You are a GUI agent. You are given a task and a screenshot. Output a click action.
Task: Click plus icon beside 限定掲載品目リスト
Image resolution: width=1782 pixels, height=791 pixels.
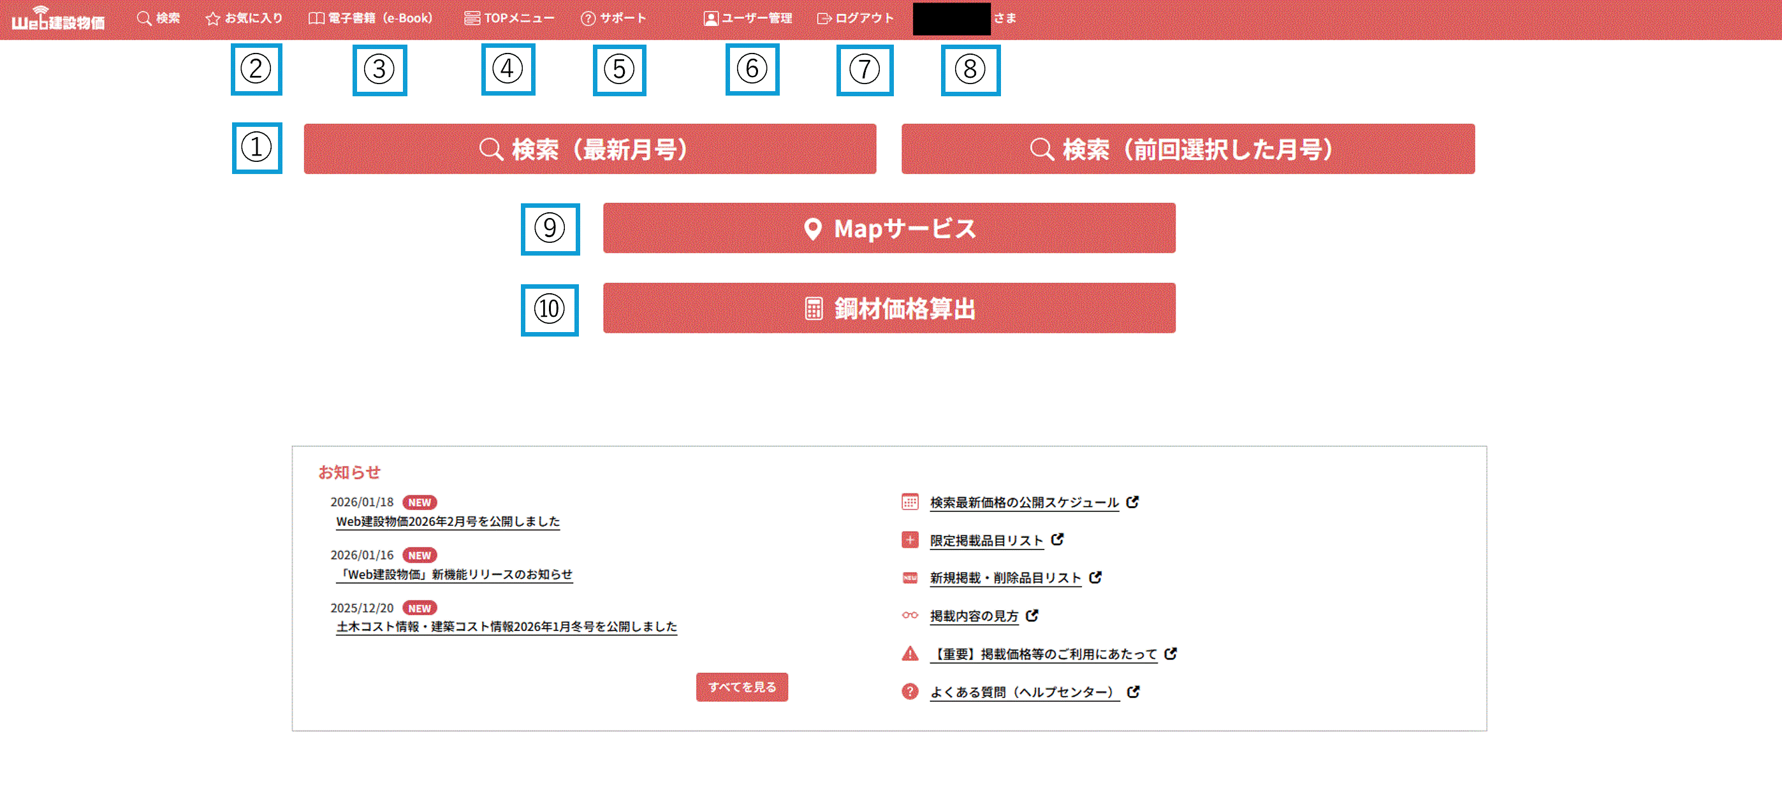(910, 540)
